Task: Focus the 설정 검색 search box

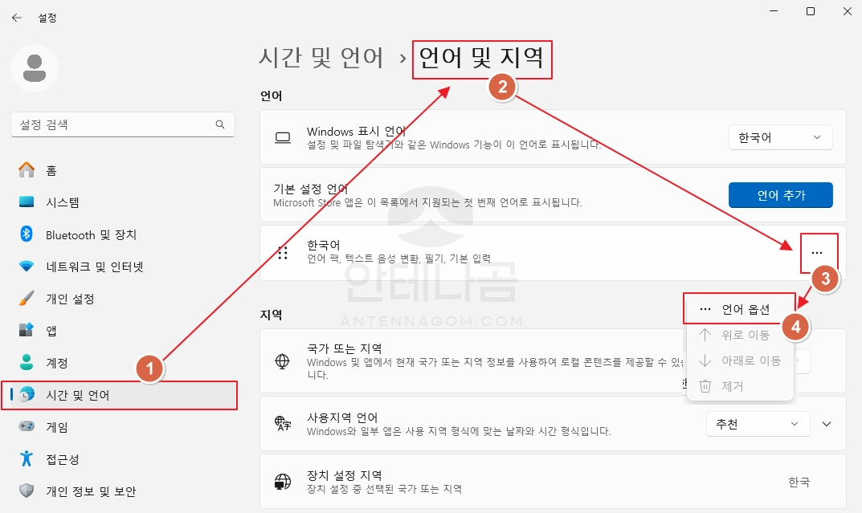Action: pos(123,124)
